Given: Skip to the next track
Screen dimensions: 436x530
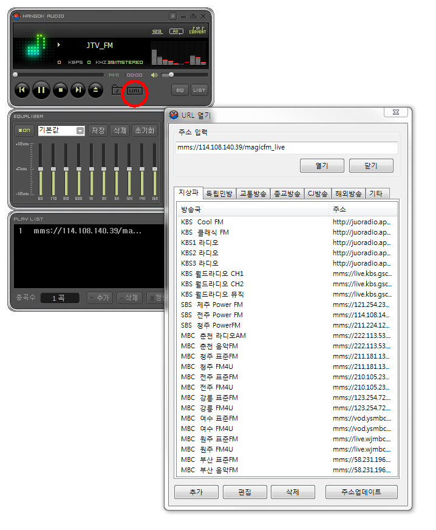Looking at the screenshot, I should point(78,90).
